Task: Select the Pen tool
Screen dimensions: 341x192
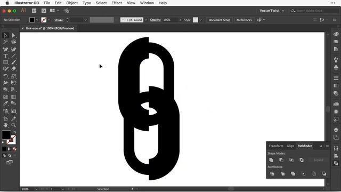Action: pyautogui.click(x=5, y=50)
